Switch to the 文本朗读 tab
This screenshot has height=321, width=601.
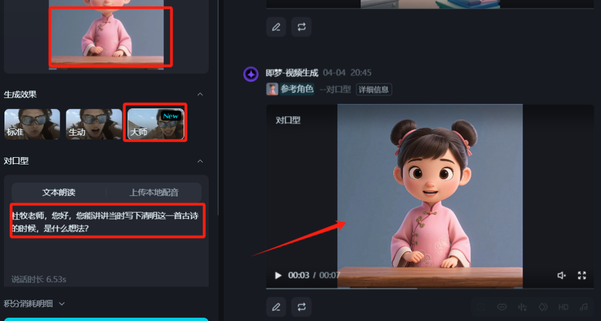(58, 193)
